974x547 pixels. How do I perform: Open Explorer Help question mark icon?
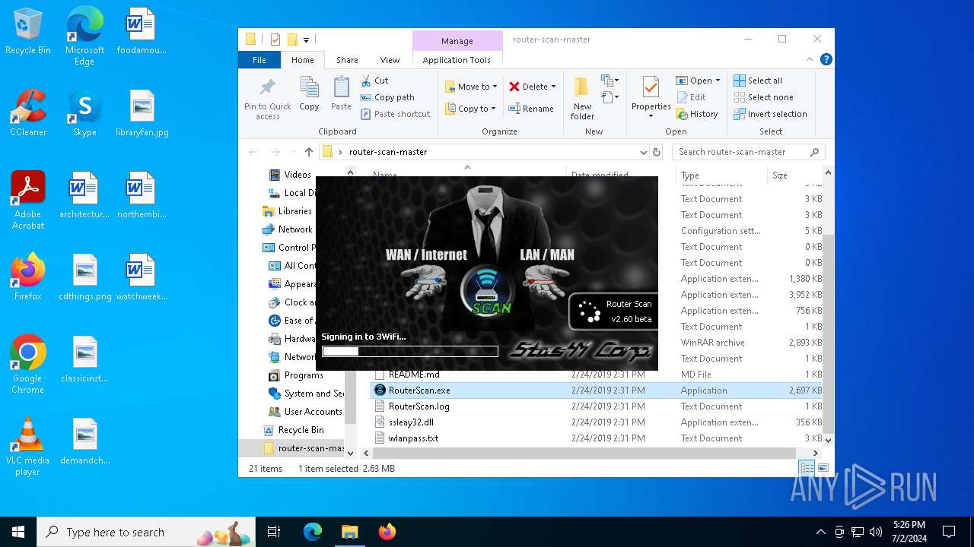tap(826, 59)
